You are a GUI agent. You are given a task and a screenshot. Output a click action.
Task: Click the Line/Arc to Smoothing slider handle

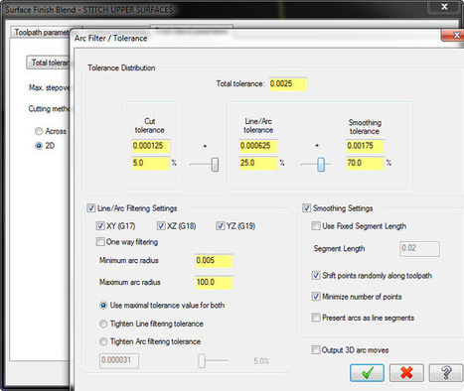click(x=321, y=164)
